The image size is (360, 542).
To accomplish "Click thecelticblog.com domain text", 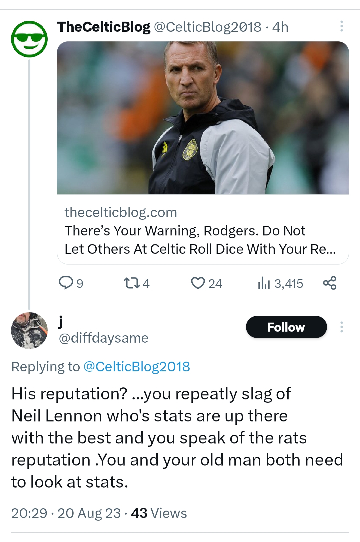I will pos(121,212).
